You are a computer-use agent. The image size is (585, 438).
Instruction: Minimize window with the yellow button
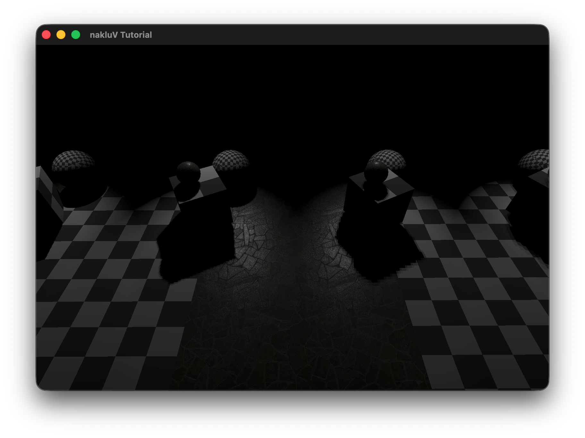tap(61, 35)
